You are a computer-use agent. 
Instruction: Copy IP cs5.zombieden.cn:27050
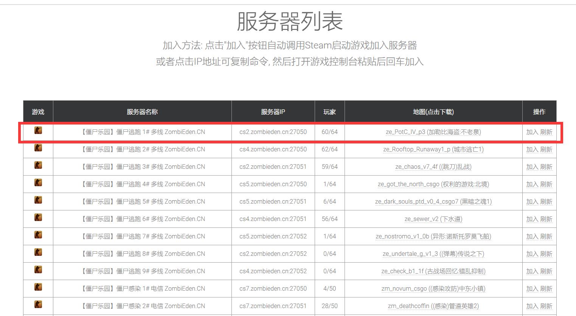(x=273, y=184)
